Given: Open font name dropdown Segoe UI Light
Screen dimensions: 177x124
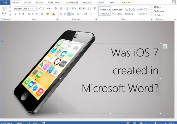Looking at the screenshot, I should [29, 9].
